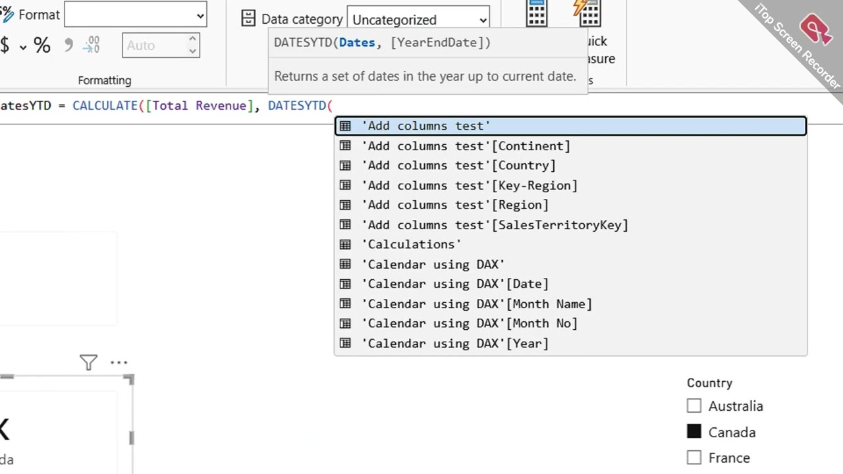Check the France country checkbox
Viewport: 843px width, 474px height.
[694, 457]
